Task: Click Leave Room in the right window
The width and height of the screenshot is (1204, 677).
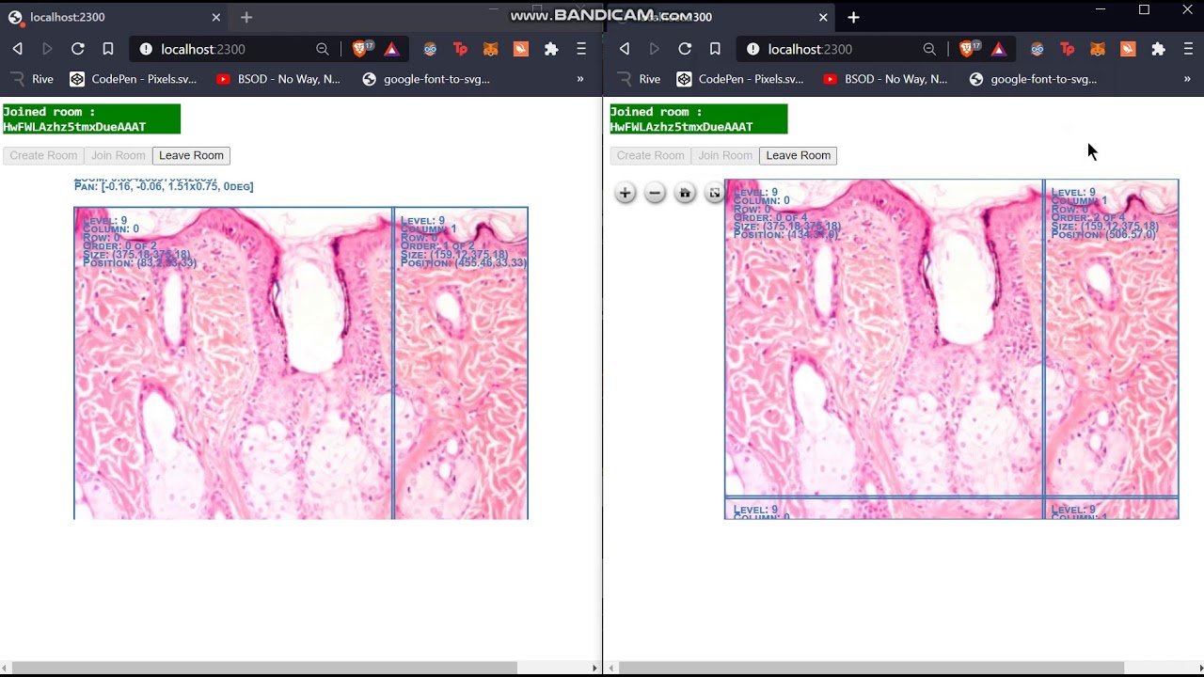Action: point(798,155)
